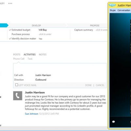Click the Yes decision maker value
This screenshot has height=131, width=131.
(x=40, y=39)
